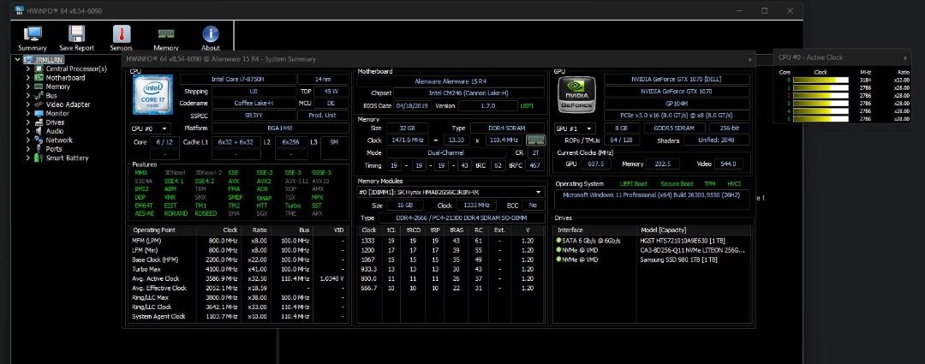Select the Bus tree item
This screenshot has height=364, width=925.
[51, 96]
